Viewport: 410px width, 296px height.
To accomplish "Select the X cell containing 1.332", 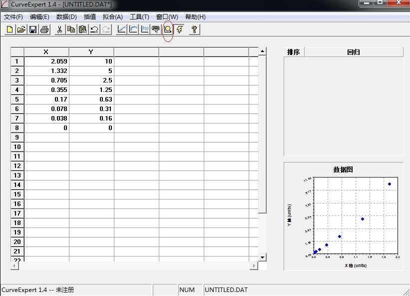I will point(46,71).
